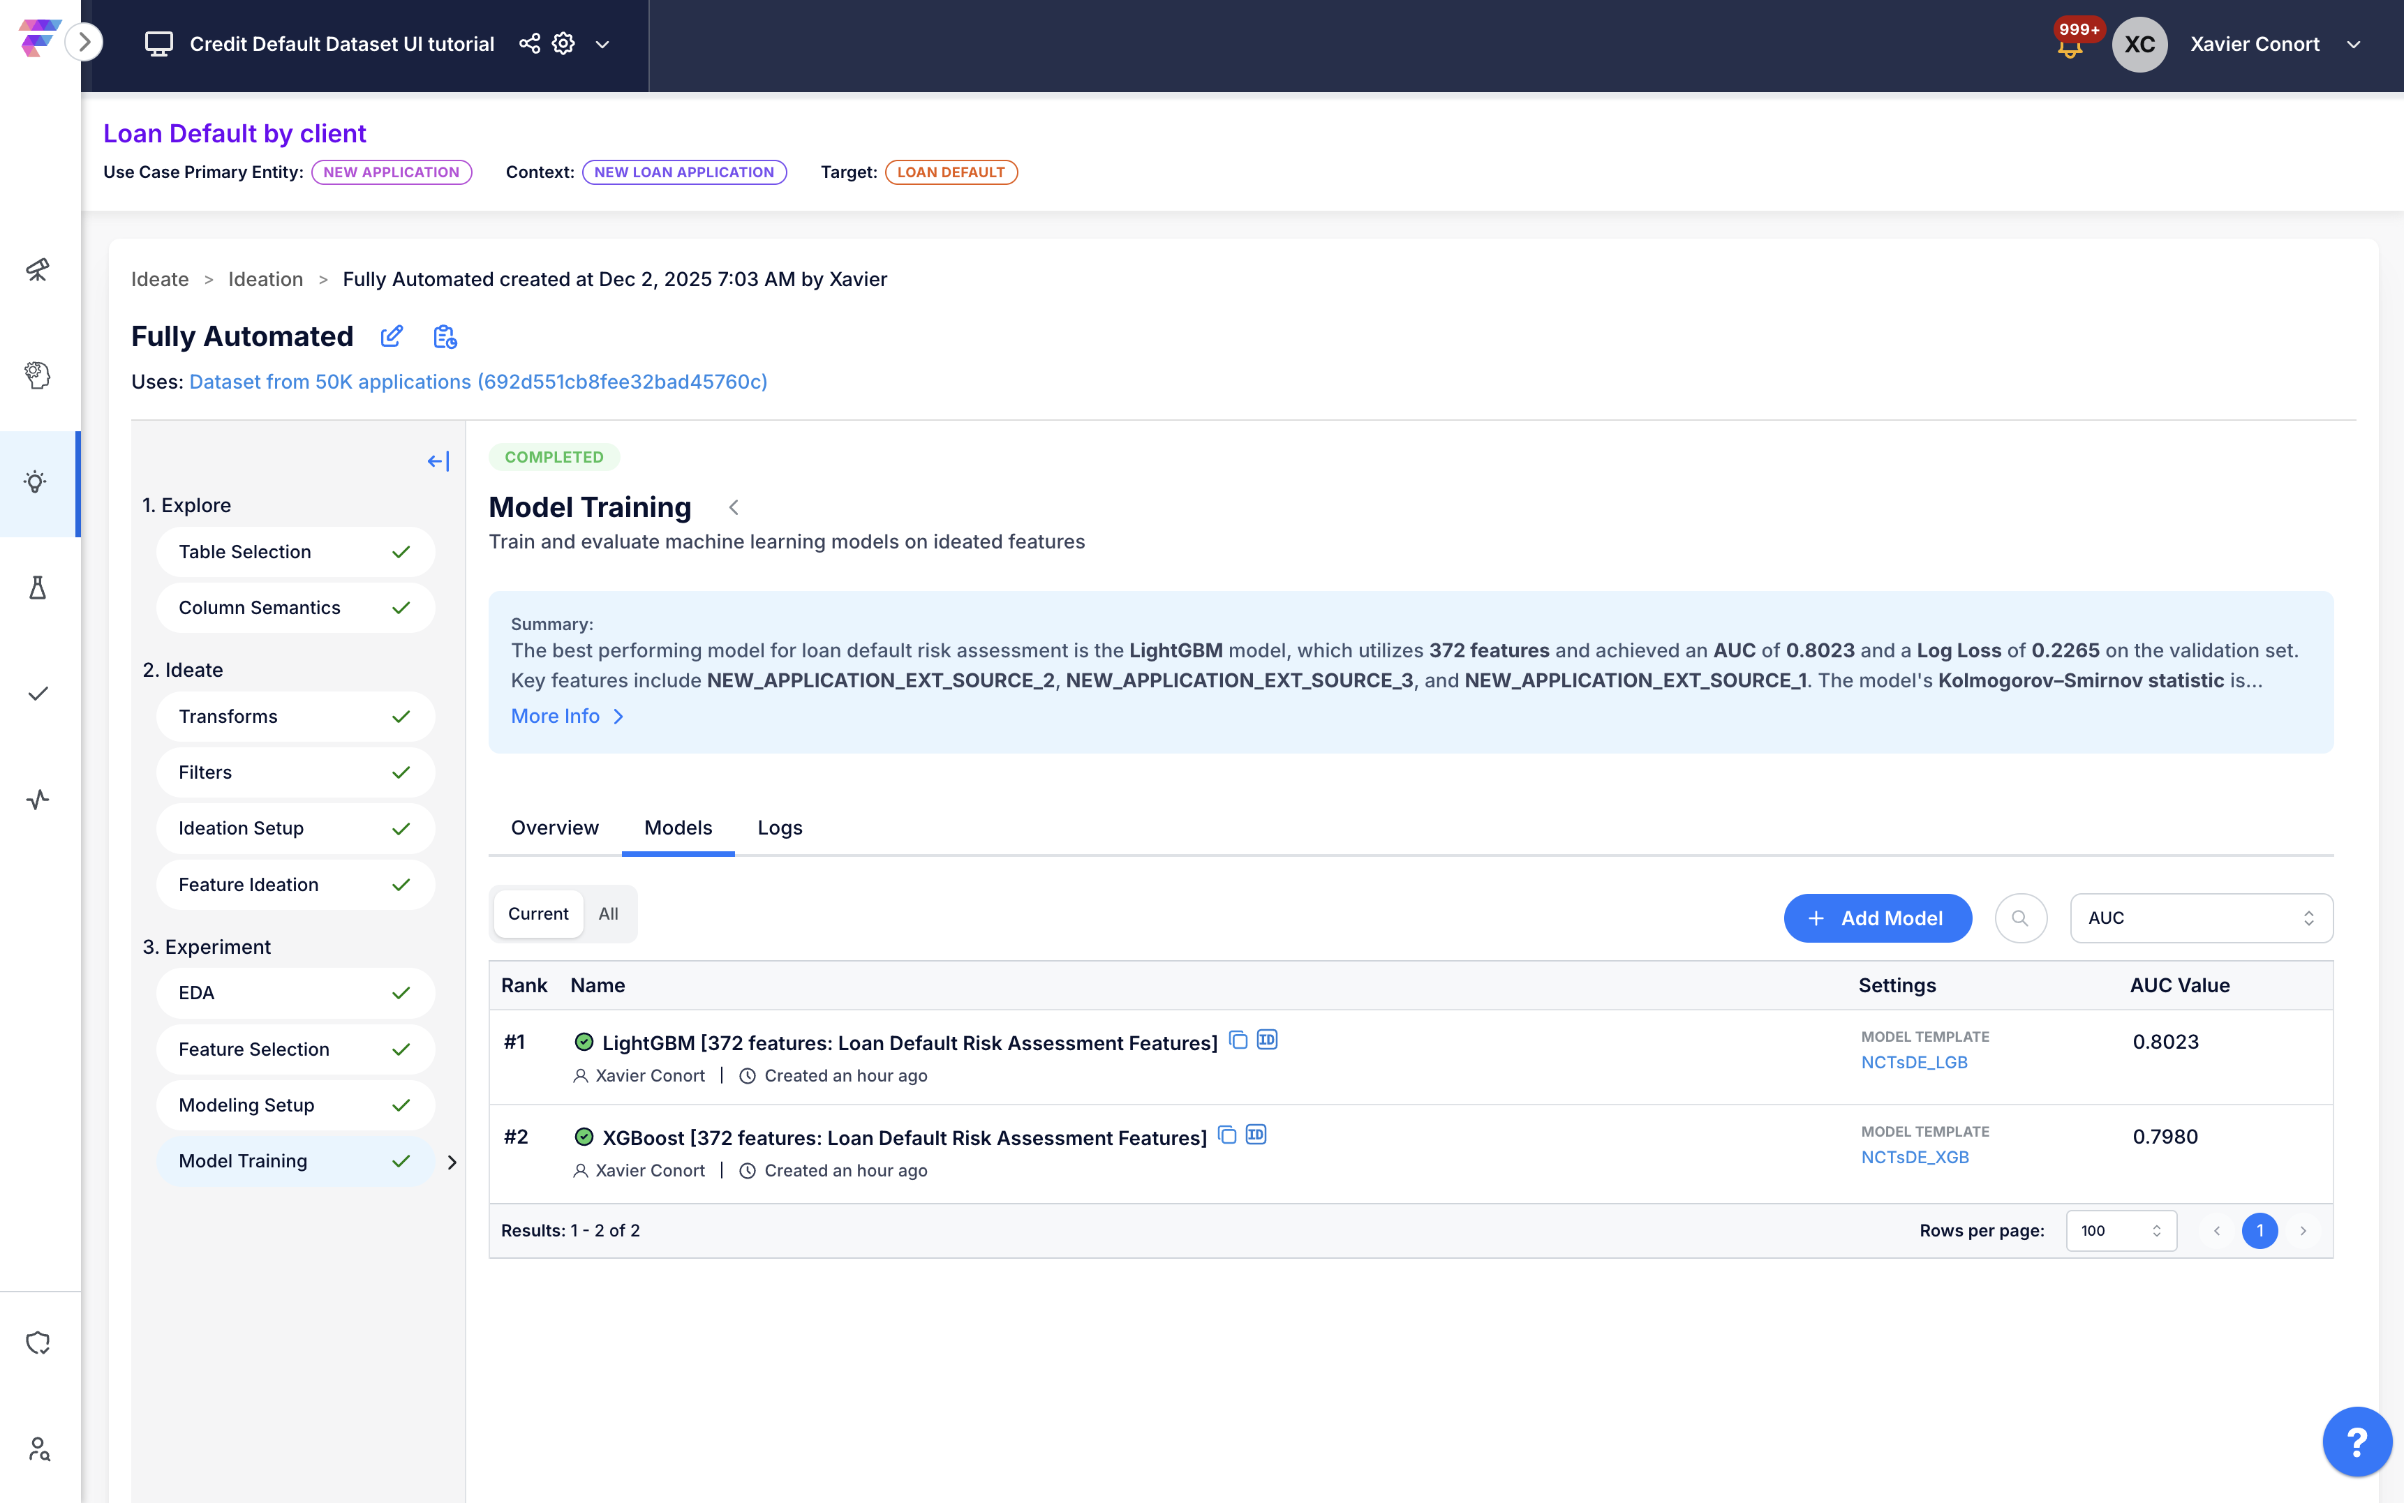Switch to the Overview tab
The width and height of the screenshot is (2404, 1503).
click(554, 828)
